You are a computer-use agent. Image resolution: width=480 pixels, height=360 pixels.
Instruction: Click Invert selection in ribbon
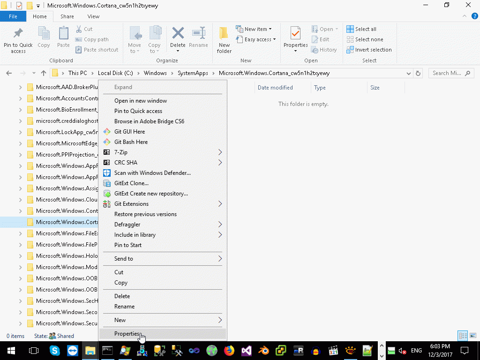coord(369,50)
